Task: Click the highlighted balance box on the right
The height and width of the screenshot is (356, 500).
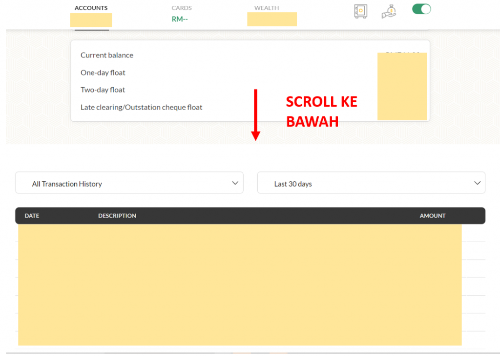Action: [402, 86]
